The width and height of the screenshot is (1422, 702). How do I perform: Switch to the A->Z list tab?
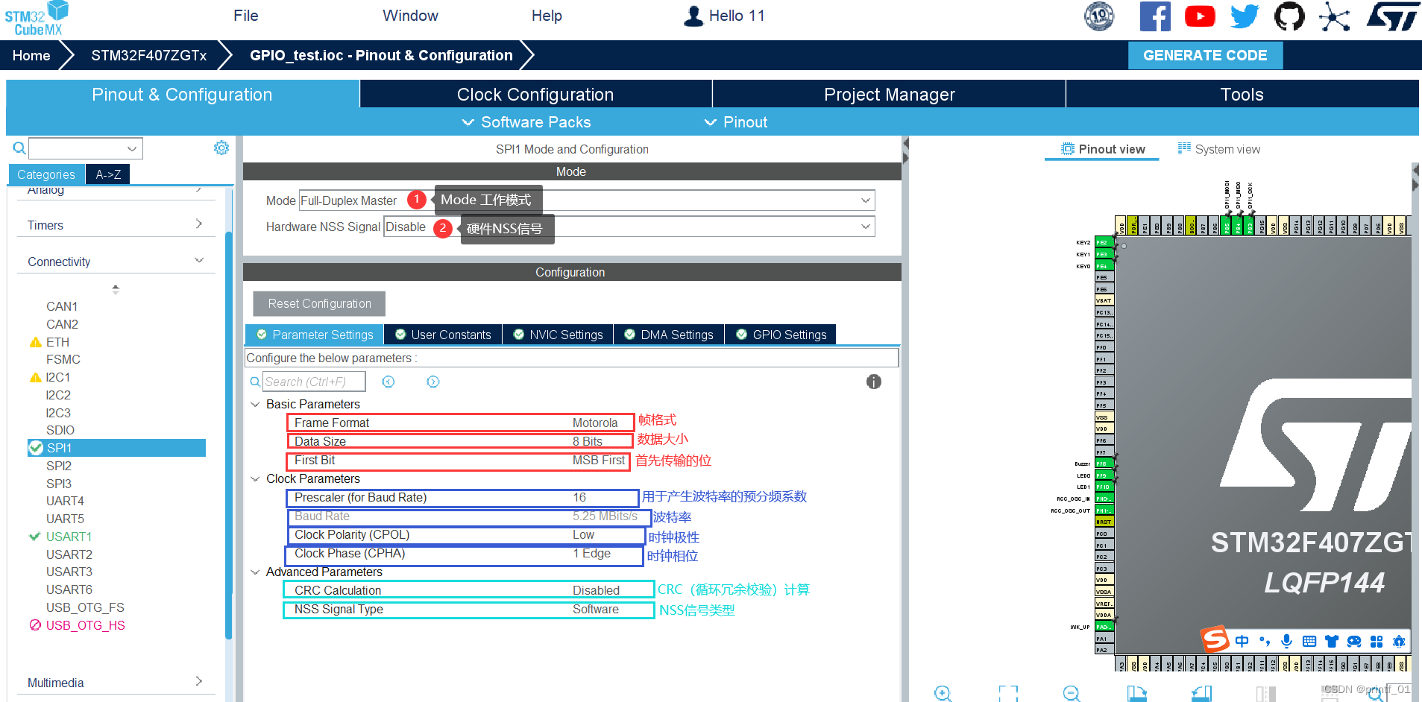(x=108, y=174)
